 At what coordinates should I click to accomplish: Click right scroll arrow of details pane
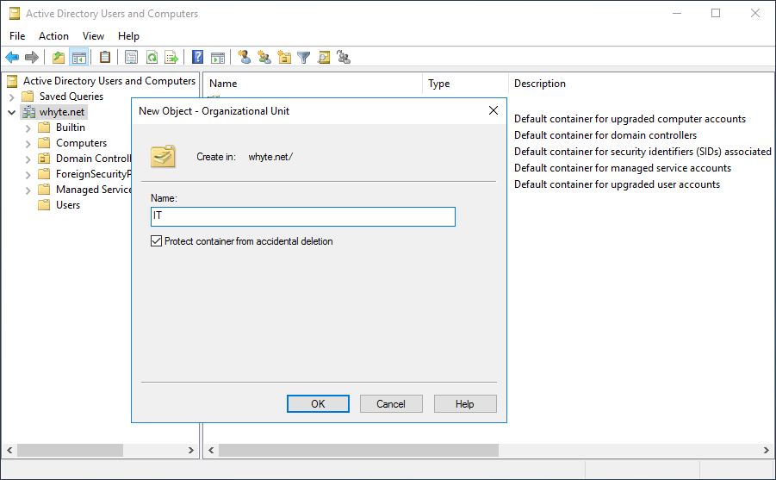pyautogui.click(x=767, y=451)
